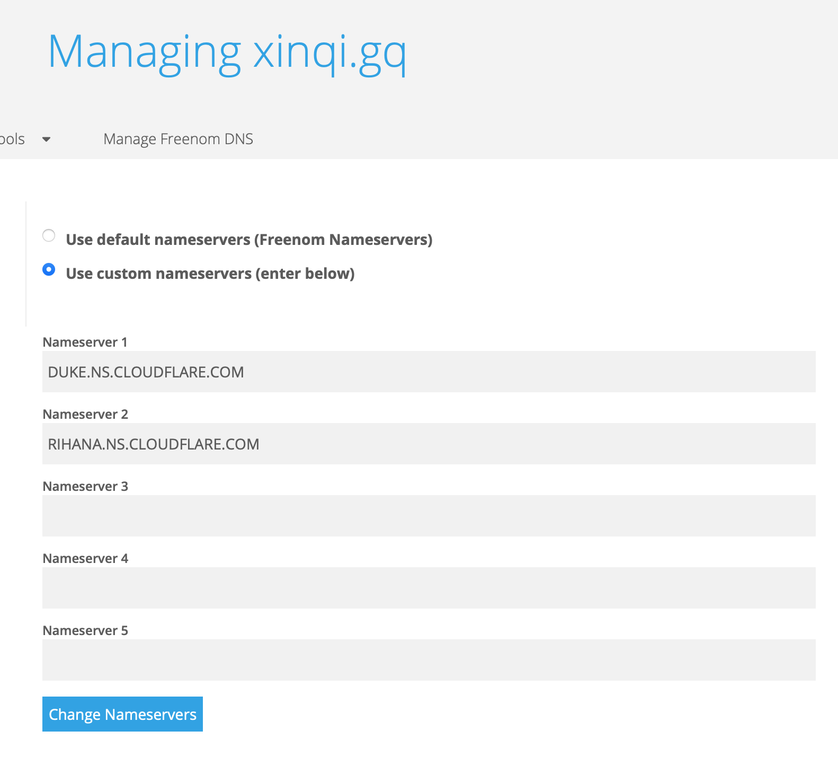Open the Management Tools dropdown arrow
This screenshot has width=838, height=757.
click(x=46, y=139)
